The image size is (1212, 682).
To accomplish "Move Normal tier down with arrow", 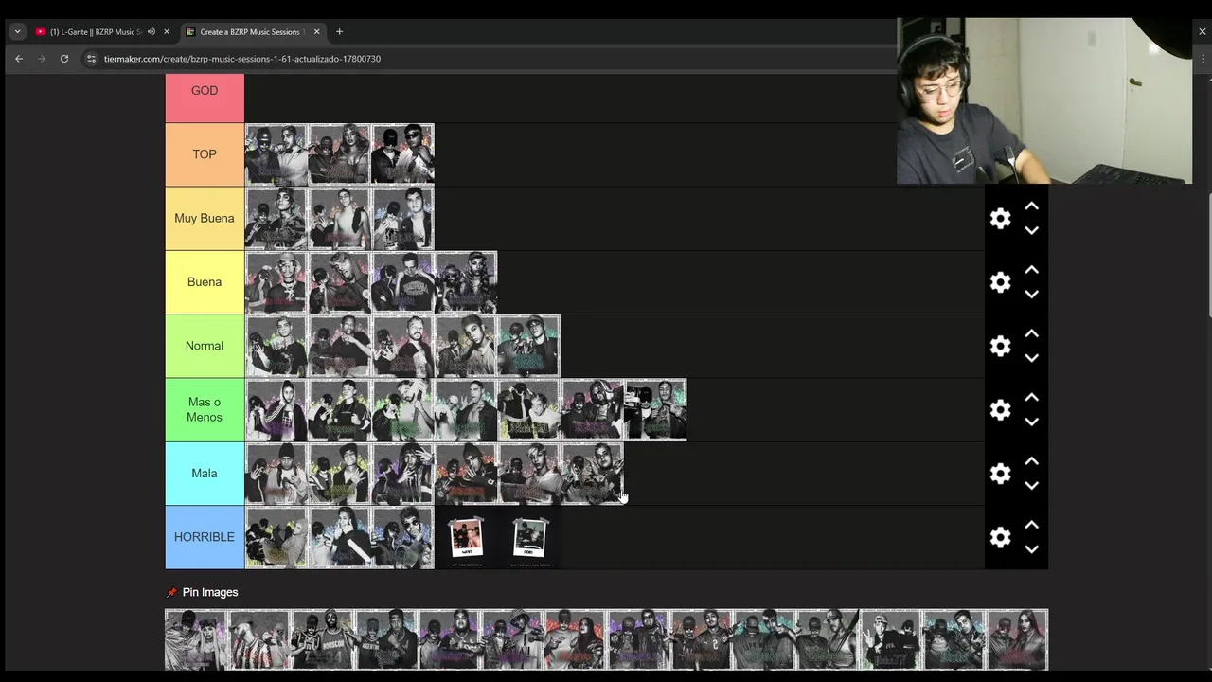I will 1032,358.
